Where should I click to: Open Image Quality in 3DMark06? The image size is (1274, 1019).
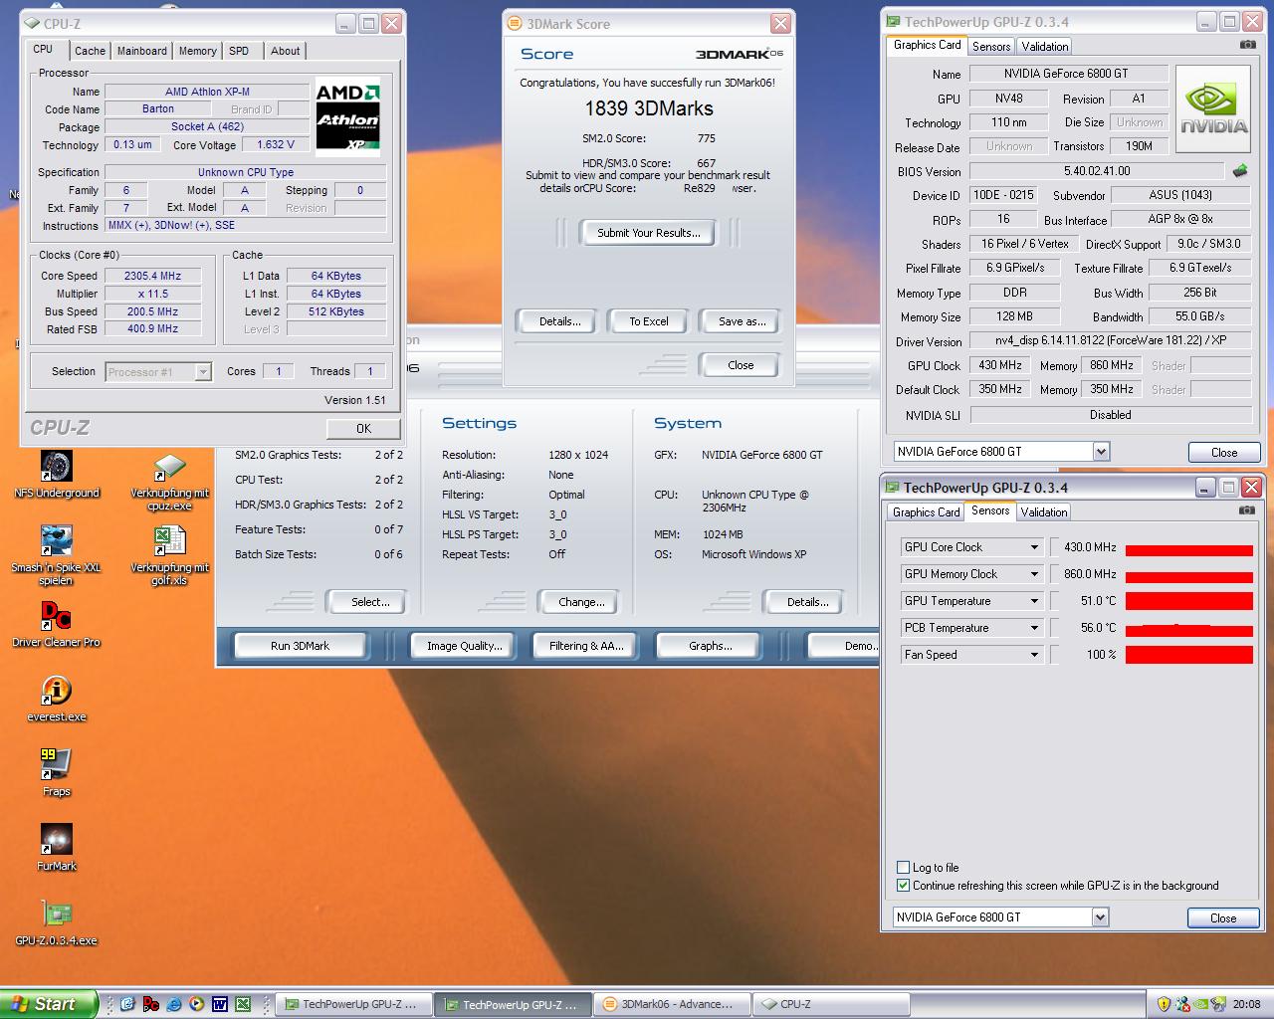pos(465,646)
